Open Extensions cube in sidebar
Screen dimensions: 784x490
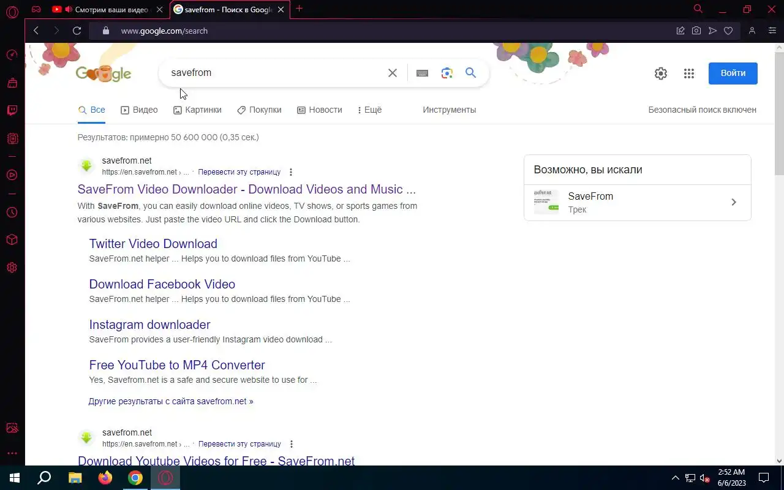pyautogui.click(x=12, y=240)
